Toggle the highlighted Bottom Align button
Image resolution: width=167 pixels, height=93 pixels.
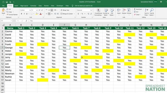coord(52,10)
